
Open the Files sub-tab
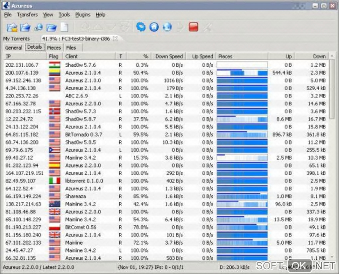pyautogui.click(x=71, y=48)
